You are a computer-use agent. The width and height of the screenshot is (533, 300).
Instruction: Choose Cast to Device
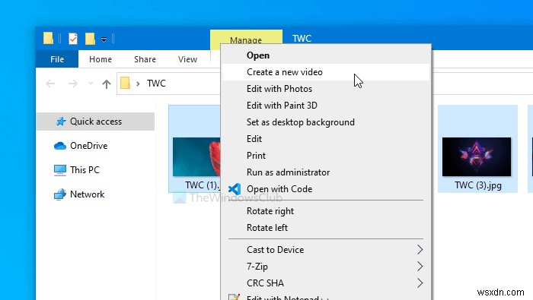click(x=326, y=250)
